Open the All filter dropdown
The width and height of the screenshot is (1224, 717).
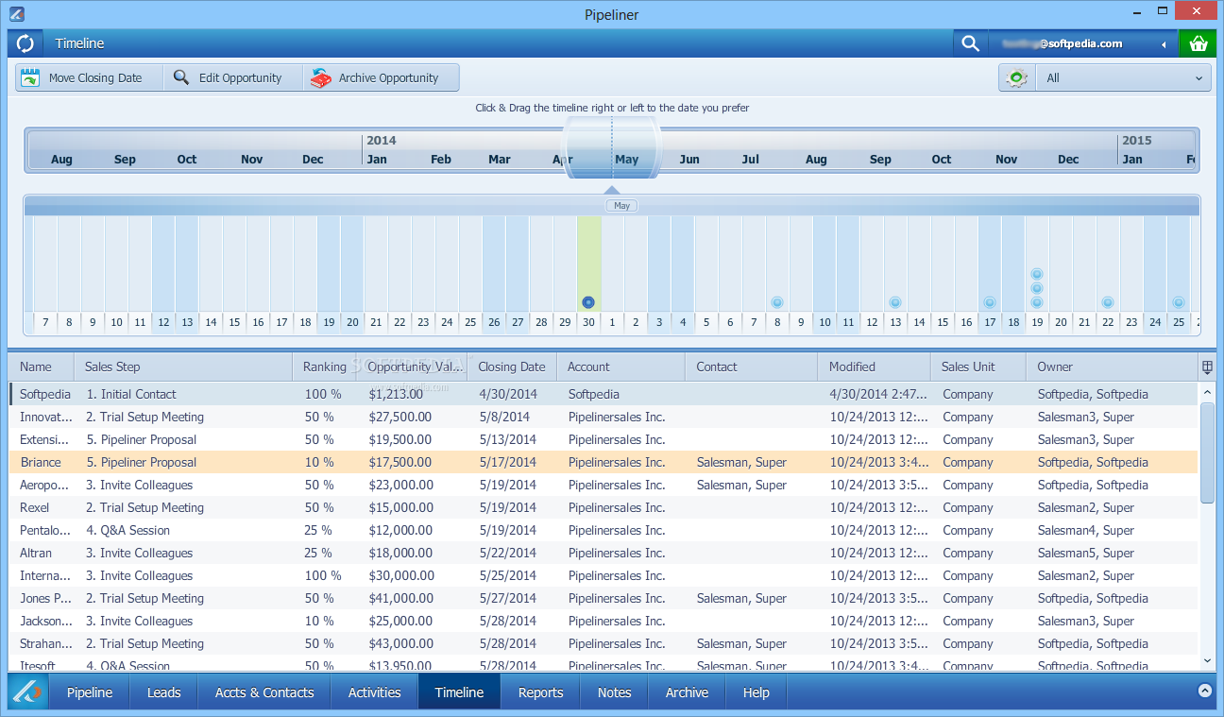point(1123,78)
